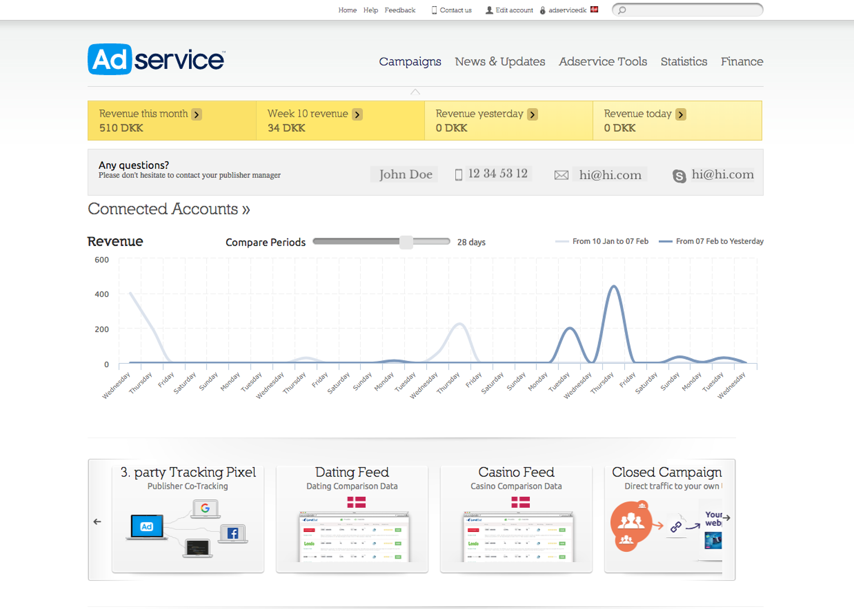Click the envelope email icon
Image resolution: width=854 pixels, height=609 pixels.
tap(561, 175)
